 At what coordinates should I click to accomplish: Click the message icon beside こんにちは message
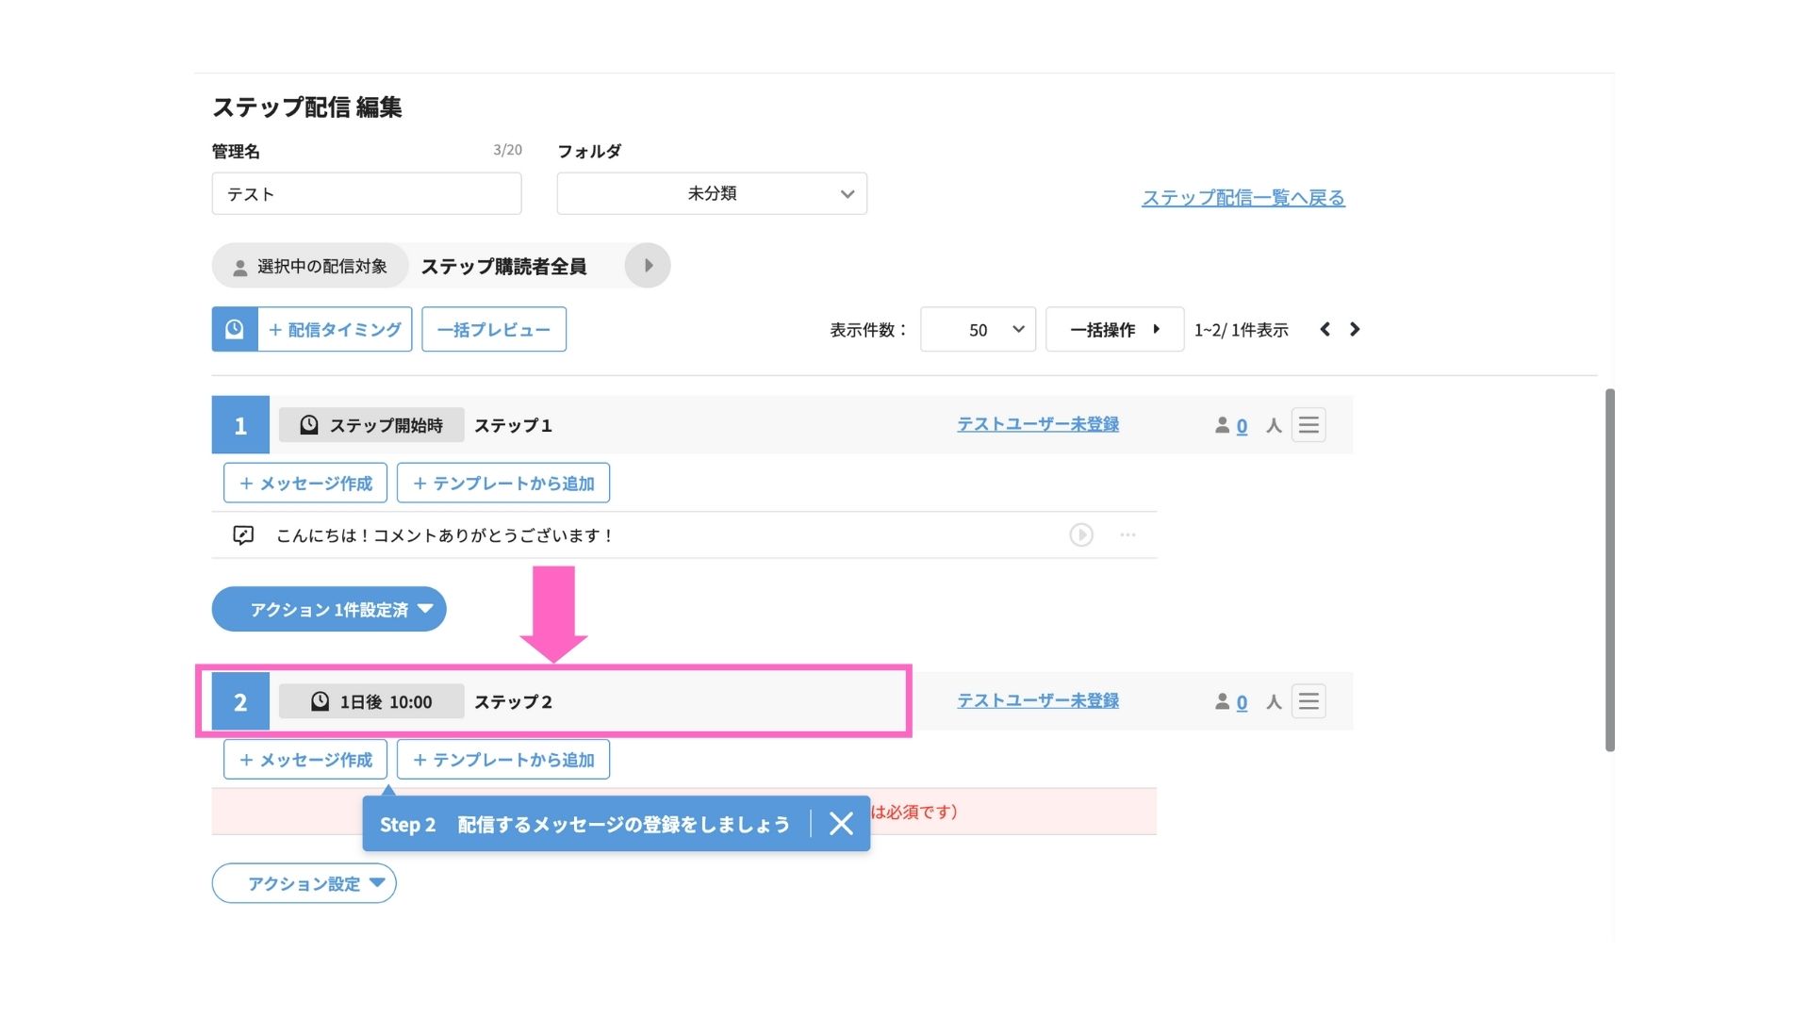pos(243,535)
